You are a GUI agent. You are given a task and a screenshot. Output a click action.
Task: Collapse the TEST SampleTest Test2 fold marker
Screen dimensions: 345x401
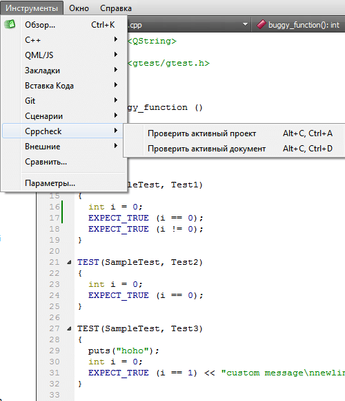click(x=69, y=262)
